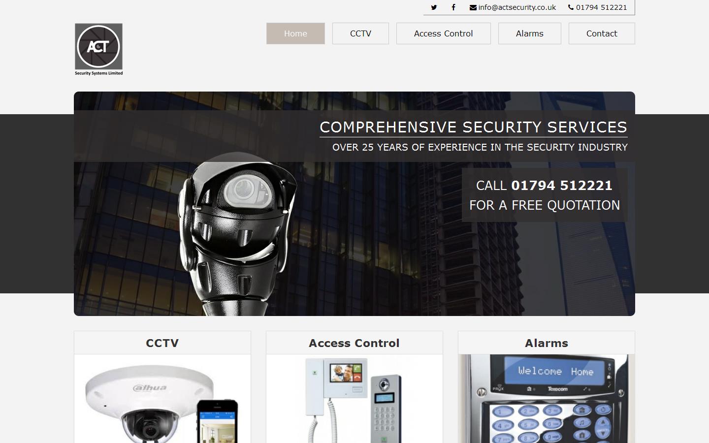
Task: Open the Twitter profile icon
Action: [x=434, y=7]
